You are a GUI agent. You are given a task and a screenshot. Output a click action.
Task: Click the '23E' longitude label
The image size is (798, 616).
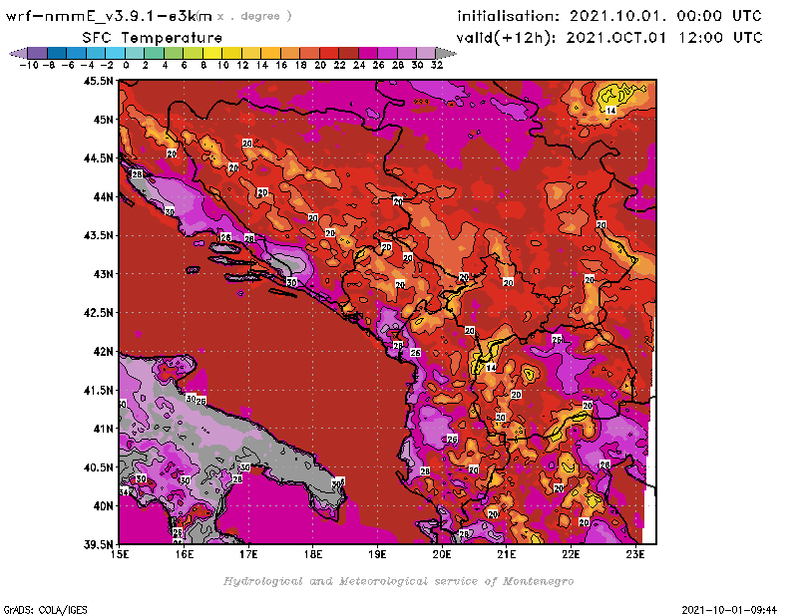[x=635, y=554]
